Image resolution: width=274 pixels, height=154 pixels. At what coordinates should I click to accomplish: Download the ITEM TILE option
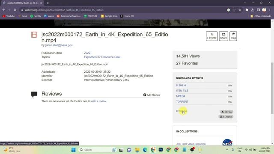[182, 91]
